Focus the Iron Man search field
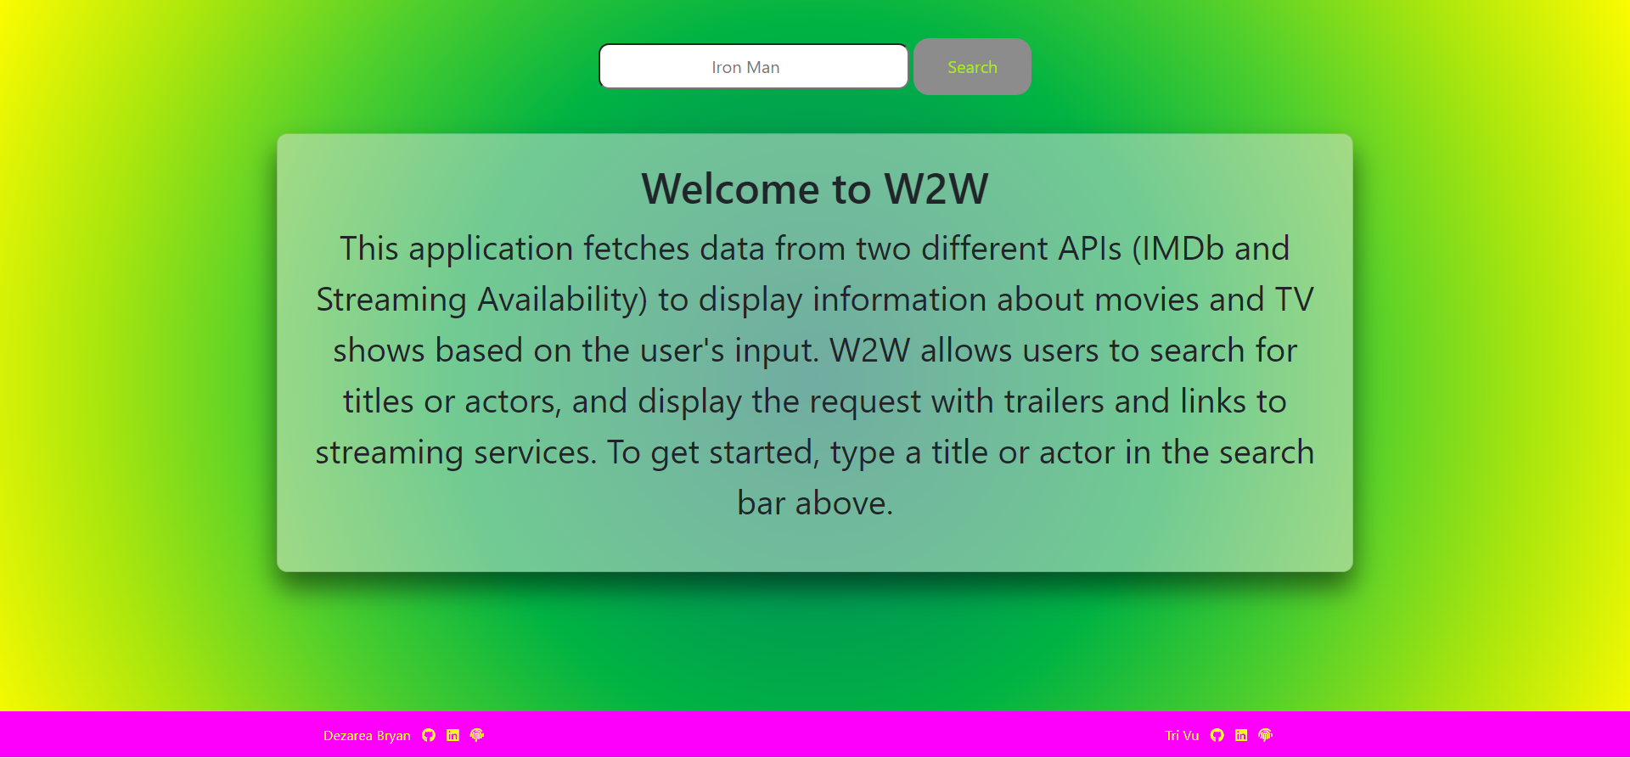This screenshot has height=758, width=1630. pos(753,67)
